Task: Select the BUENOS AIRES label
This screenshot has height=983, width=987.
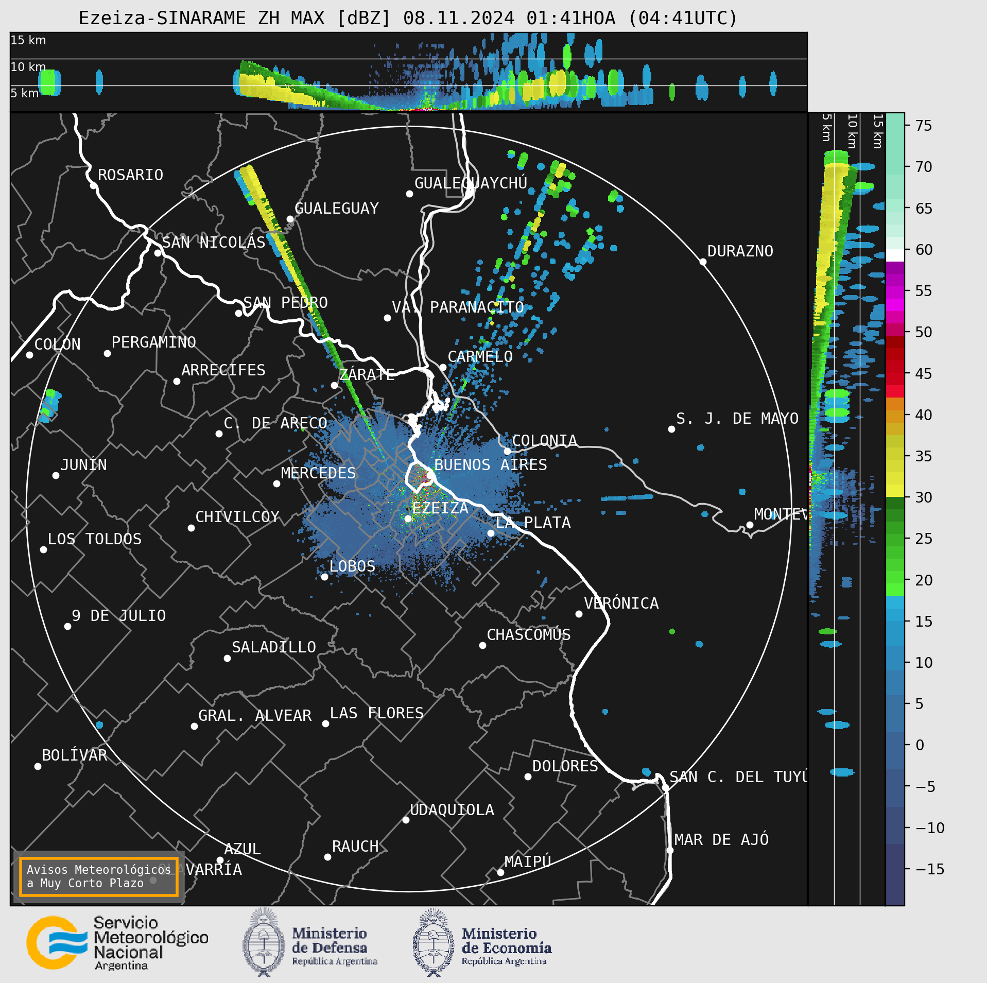Action: point(491,465)
